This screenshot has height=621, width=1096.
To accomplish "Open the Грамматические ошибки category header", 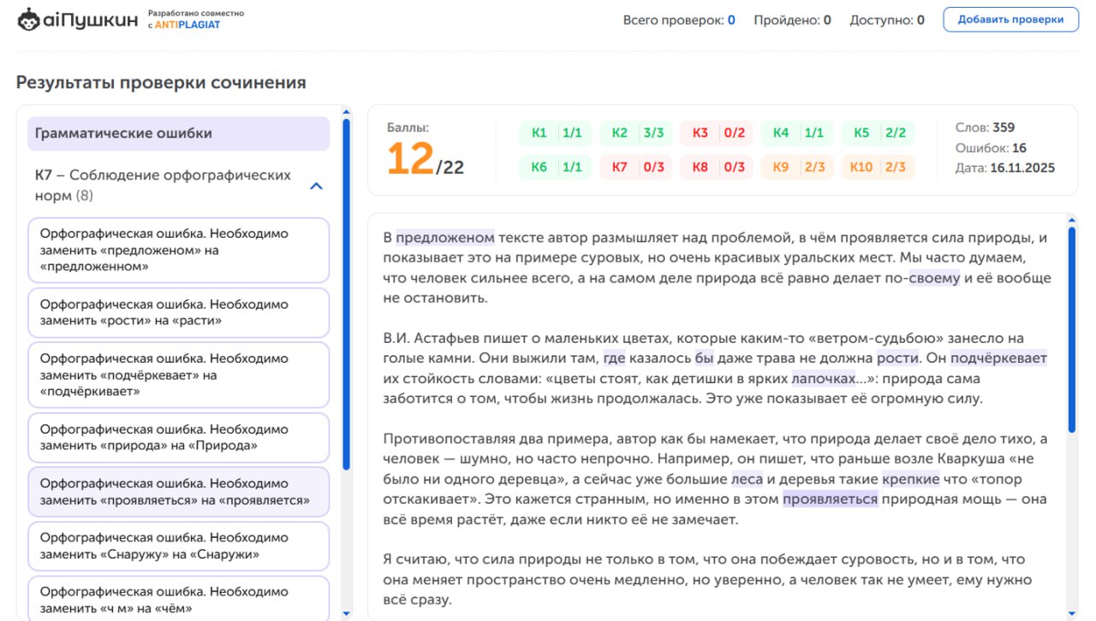I will pos(179,133).
